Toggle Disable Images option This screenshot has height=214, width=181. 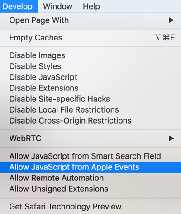coord(90,55)
